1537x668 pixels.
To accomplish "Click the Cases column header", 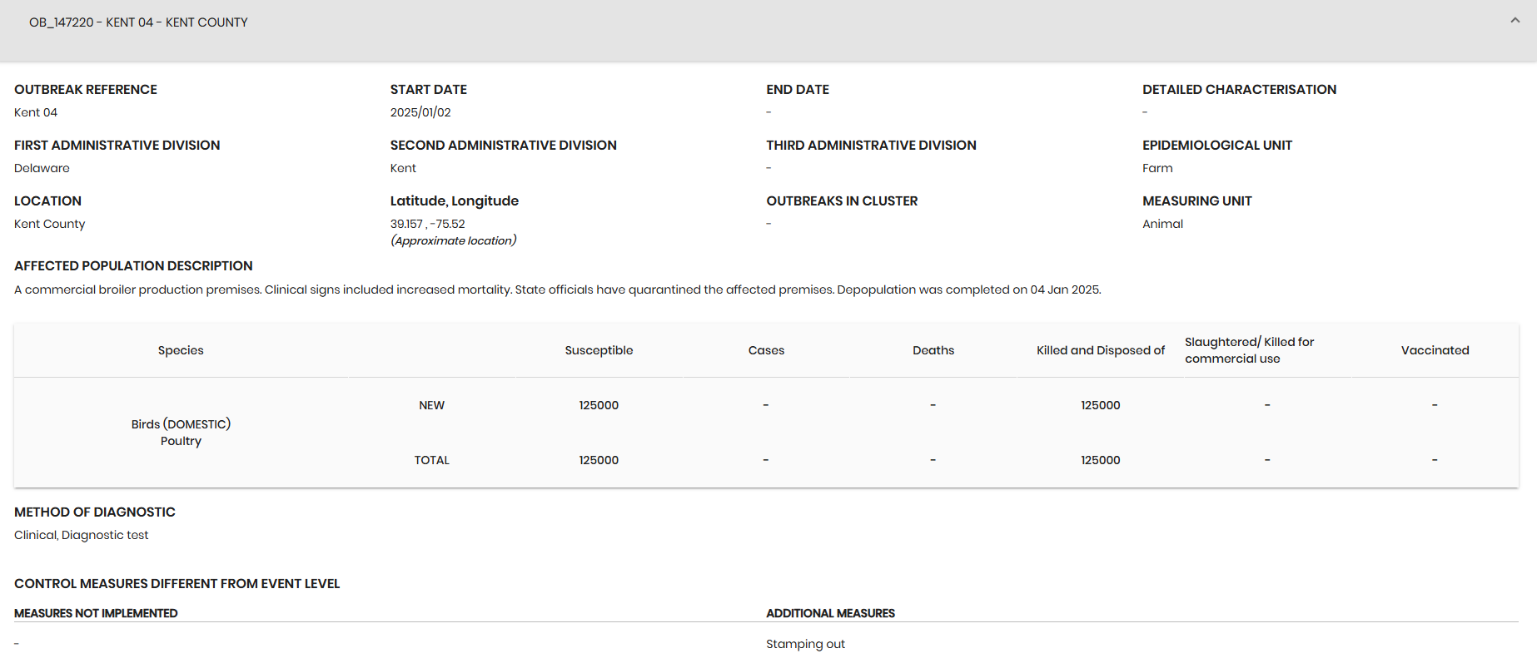I will click(x=766, y=350).
